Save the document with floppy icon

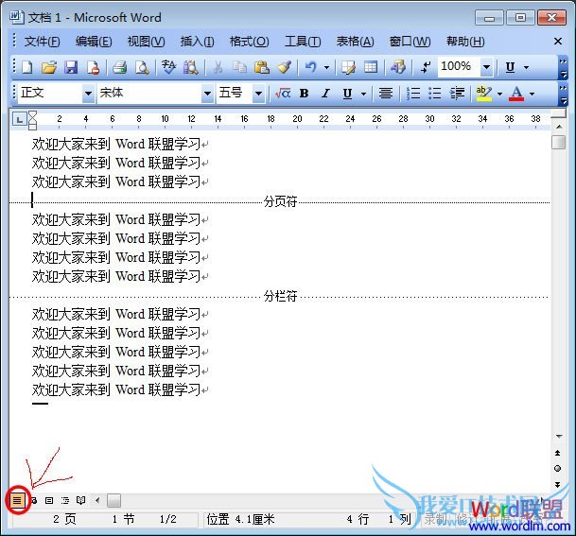point(71,67)
